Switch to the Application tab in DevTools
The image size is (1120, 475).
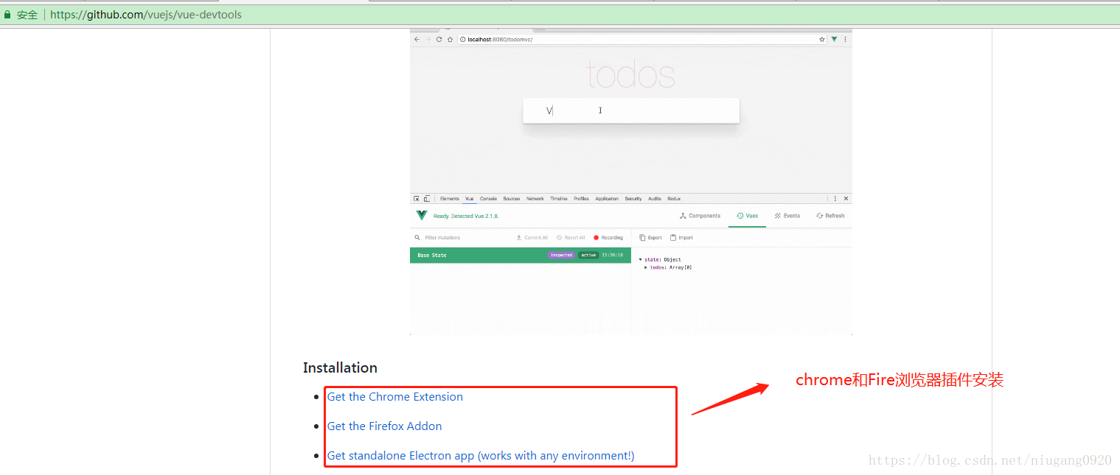click(608, 199)
